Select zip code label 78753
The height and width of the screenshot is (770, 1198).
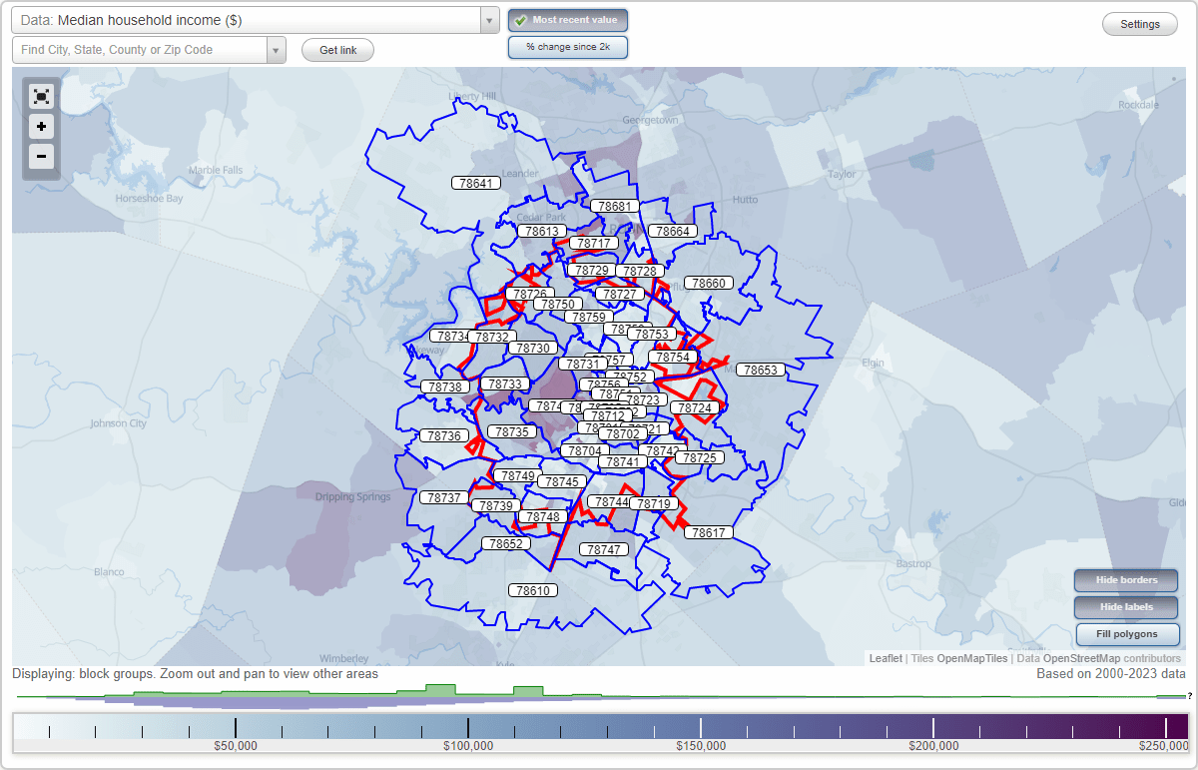652,334
